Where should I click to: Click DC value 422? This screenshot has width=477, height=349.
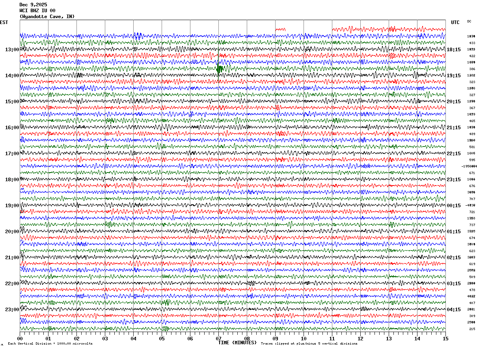coord(472,56)
